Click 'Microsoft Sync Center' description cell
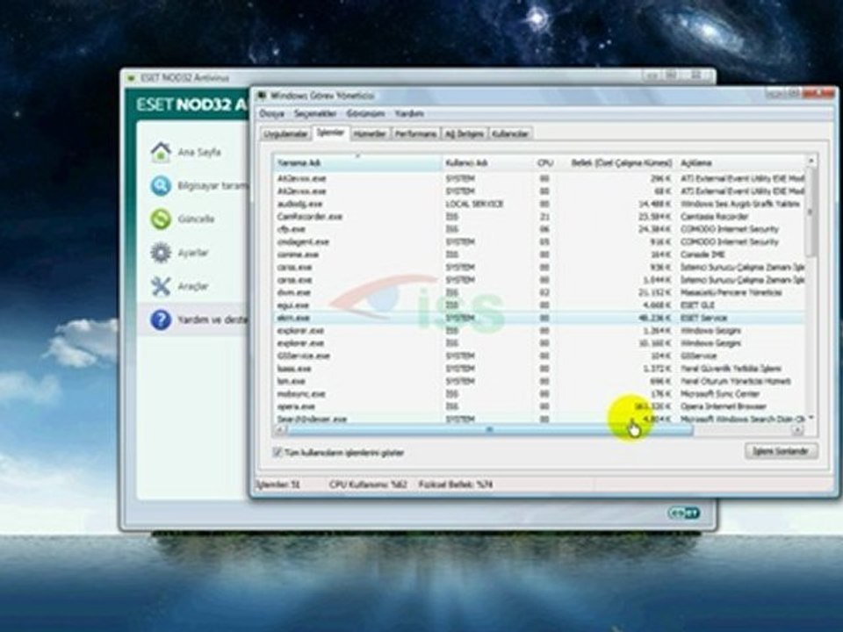The height and width of the screenshot is (632, 843). tap(720, 394)
